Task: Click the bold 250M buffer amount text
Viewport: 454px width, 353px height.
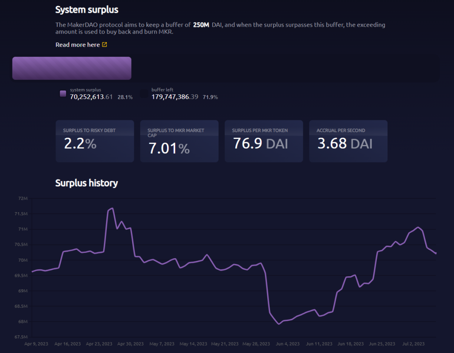Action: pyautogui.click(x=201, y=25)
